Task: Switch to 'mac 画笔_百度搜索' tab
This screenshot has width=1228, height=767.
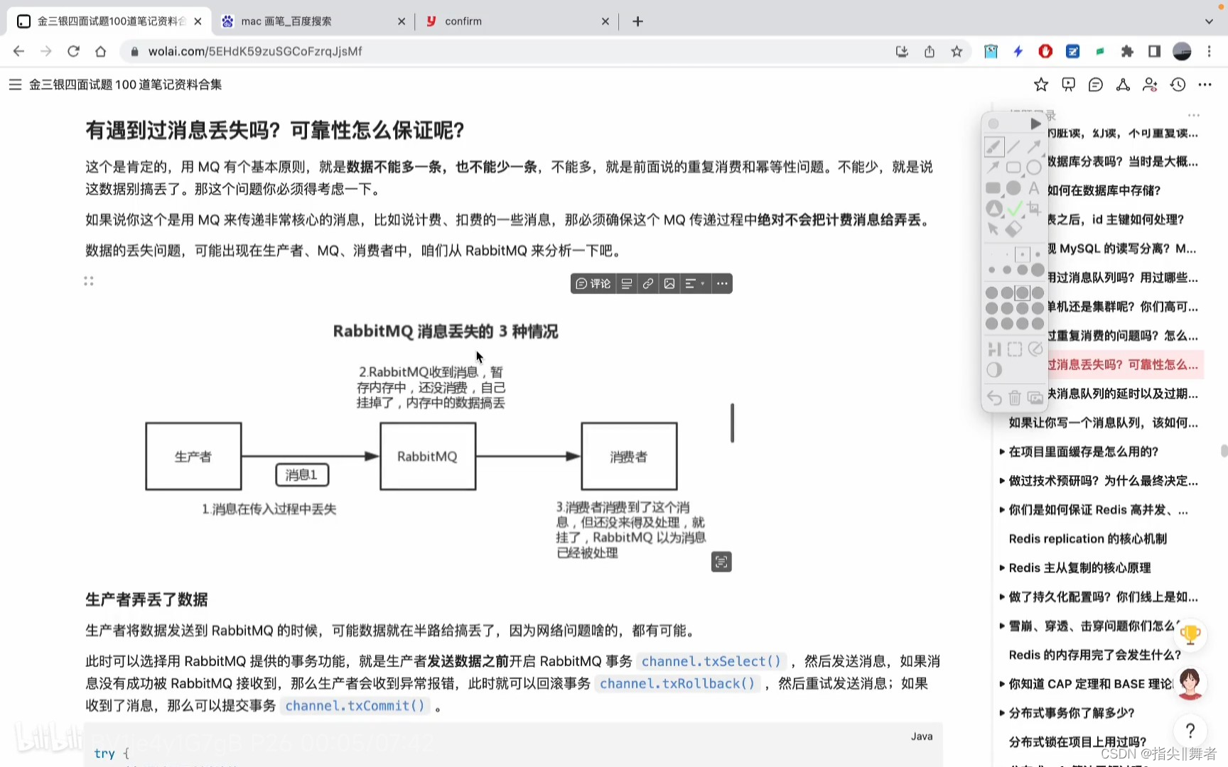Action: point(313,21)
